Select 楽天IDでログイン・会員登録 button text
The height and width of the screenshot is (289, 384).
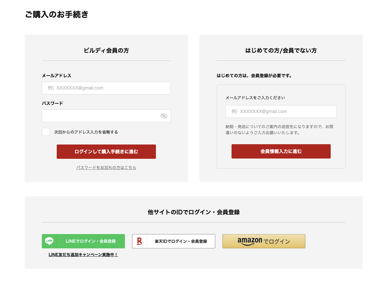(181, 241)
